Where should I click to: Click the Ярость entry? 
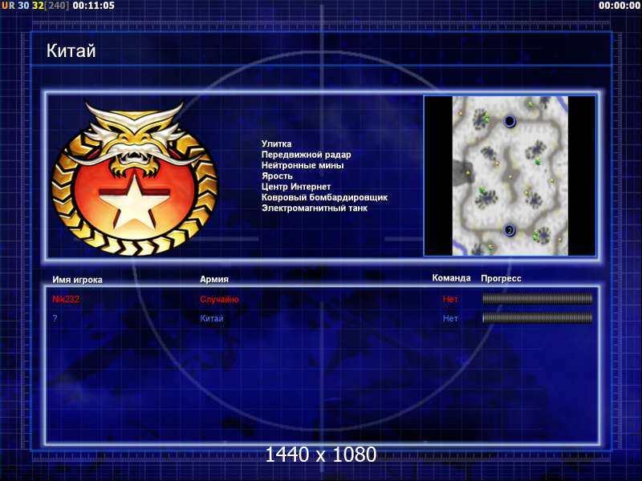tap(277, 176)
